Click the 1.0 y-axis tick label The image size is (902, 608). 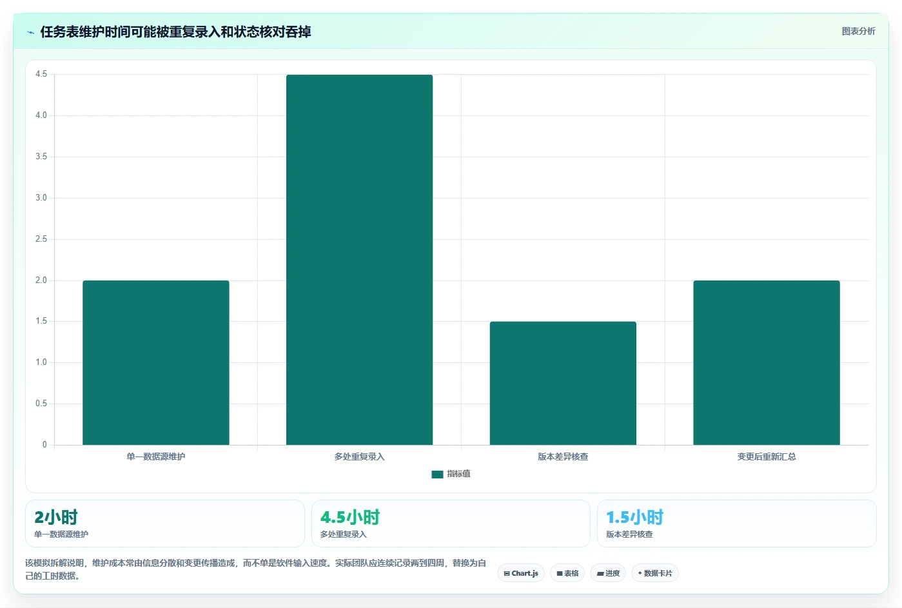click(41, 362)
